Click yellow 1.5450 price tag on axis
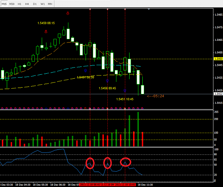The height and width of the screenshot is (187, 223). 218,59
